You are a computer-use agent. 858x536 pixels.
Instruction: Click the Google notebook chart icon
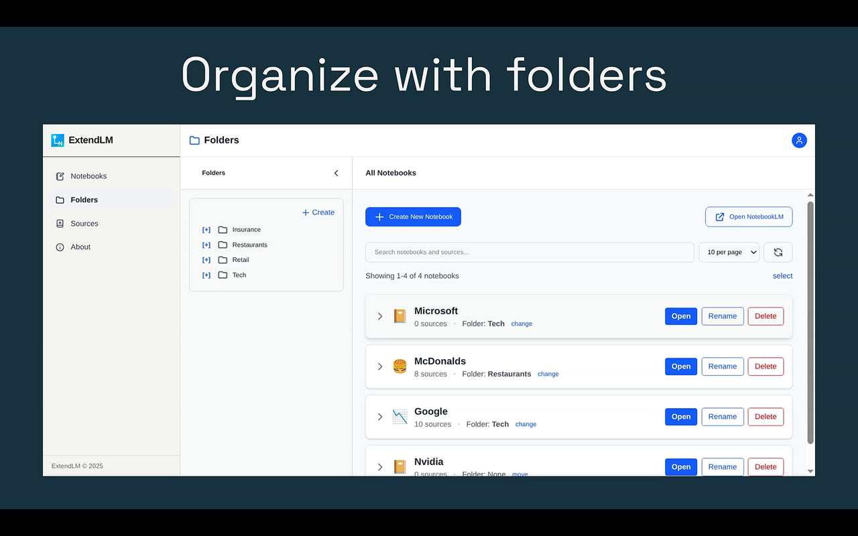click(400, 417)
